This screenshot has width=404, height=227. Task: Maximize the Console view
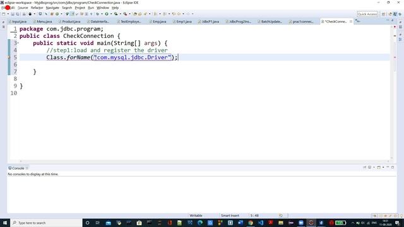pos(393,167)
